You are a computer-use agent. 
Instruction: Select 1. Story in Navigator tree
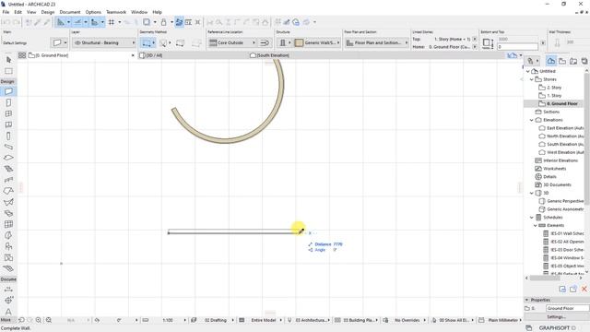point(554,96)
